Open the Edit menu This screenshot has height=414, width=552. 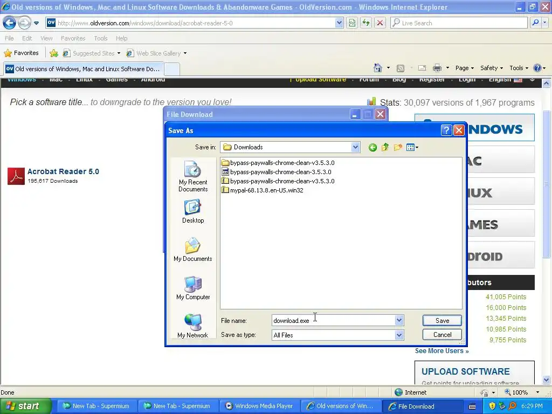tap(27, 38)
